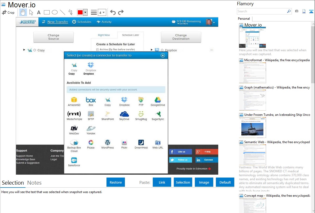Open the Notes tab
315x213 pixels.
(x=34, y=183)
